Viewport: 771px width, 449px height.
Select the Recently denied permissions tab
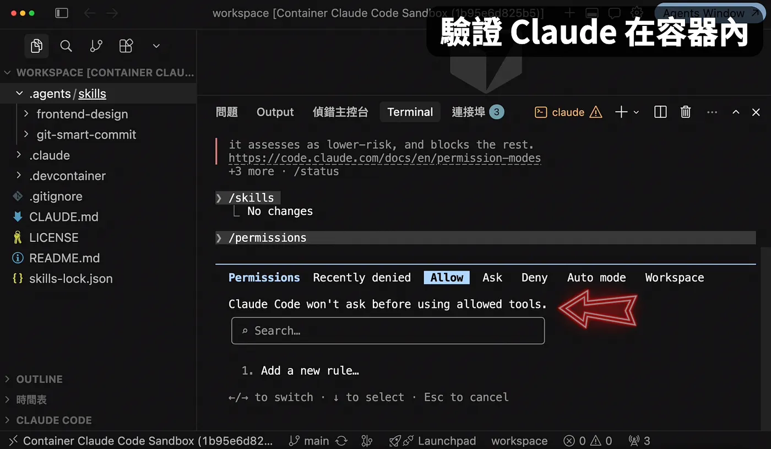362,278
